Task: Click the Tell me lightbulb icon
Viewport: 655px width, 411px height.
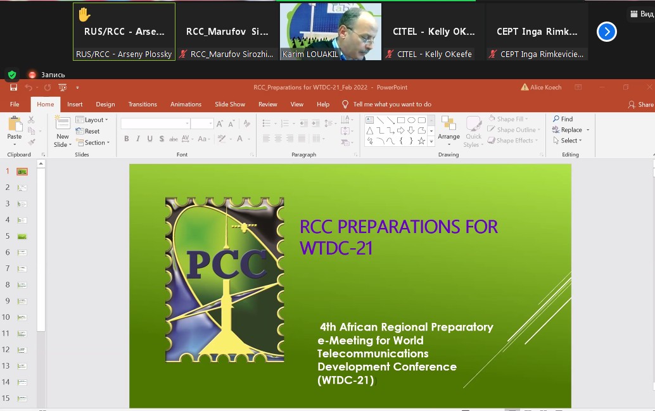Action: [x=345, y=104]
